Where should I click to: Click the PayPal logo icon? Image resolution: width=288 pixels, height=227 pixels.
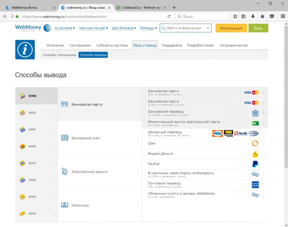coord(255,164)
